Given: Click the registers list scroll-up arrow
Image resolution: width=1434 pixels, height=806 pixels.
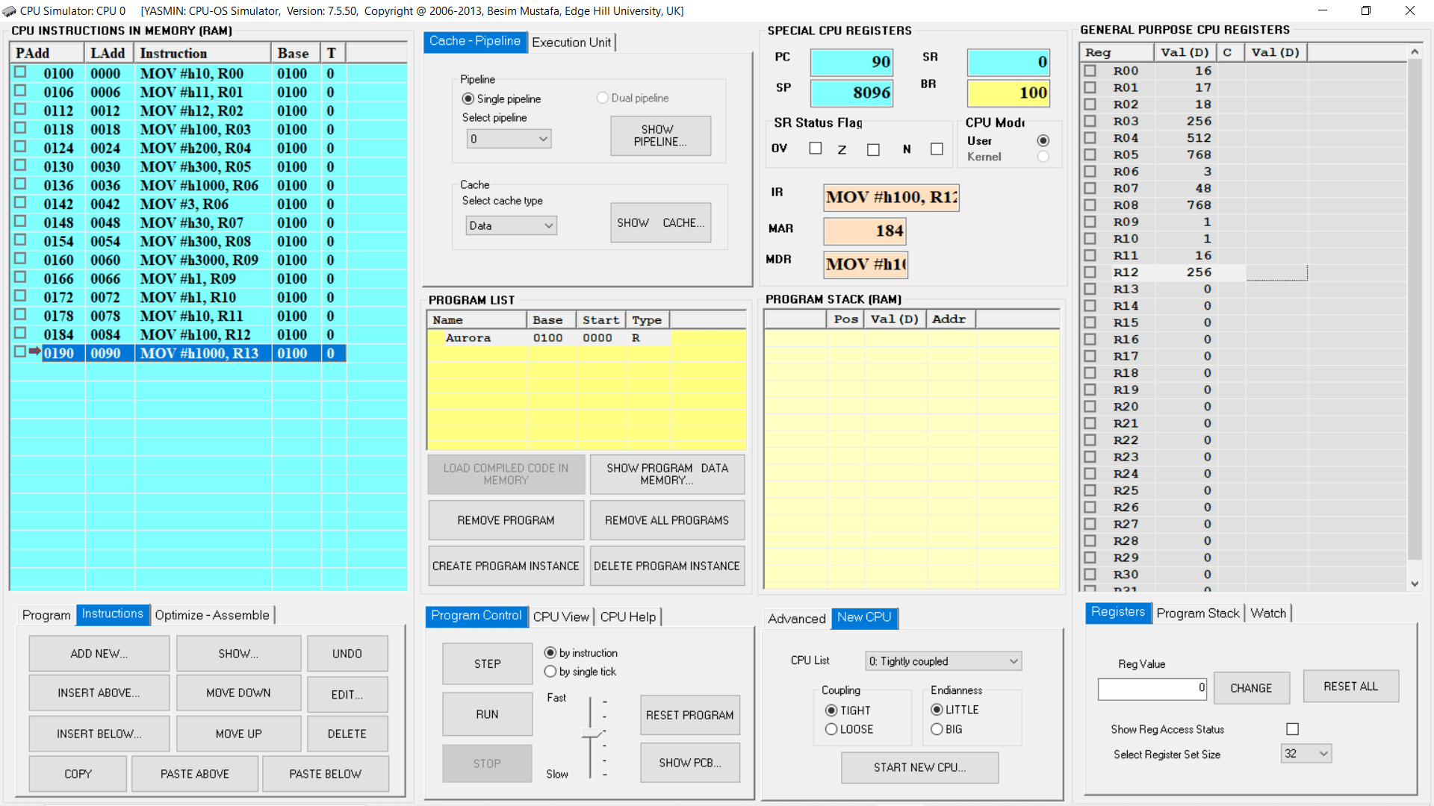Looking at the screenshot, I should point(1415,51).
